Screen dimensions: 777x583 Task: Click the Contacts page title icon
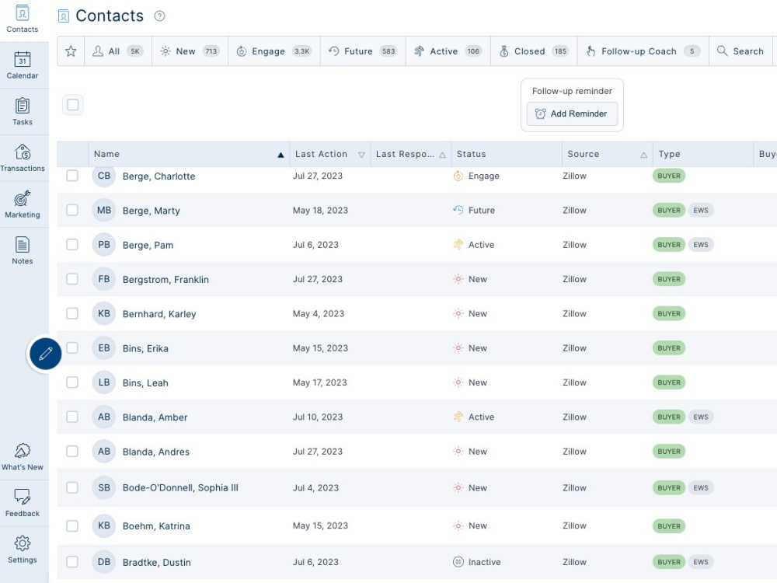coord(64,16)
